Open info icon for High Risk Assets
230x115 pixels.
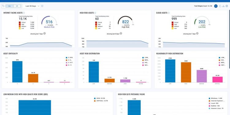click(95, 13)
